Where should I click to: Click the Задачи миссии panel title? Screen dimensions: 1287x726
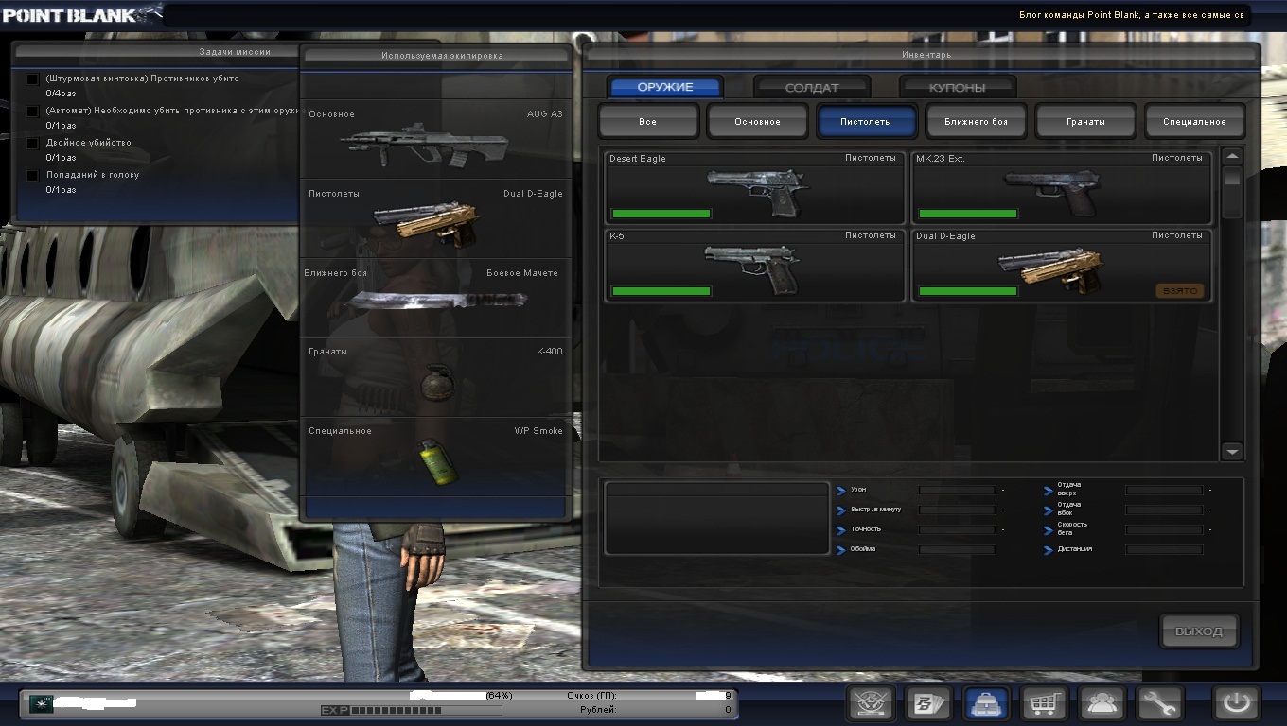(x=235, y=52)
